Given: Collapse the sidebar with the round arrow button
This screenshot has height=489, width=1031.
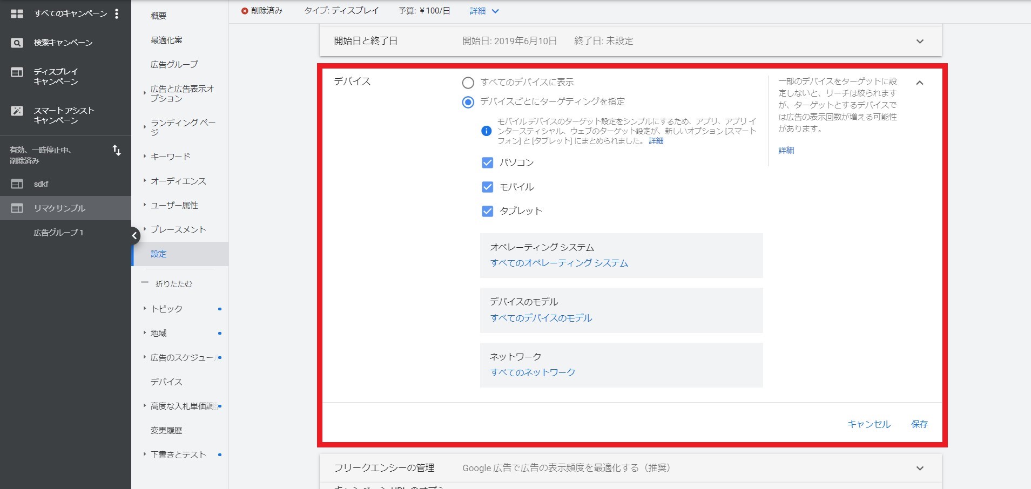Looking at the screenshot, I should click(x=134, y=235).
